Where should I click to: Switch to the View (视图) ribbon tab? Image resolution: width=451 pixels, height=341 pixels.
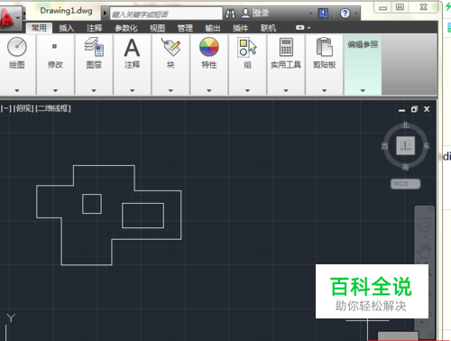point(157,28)
